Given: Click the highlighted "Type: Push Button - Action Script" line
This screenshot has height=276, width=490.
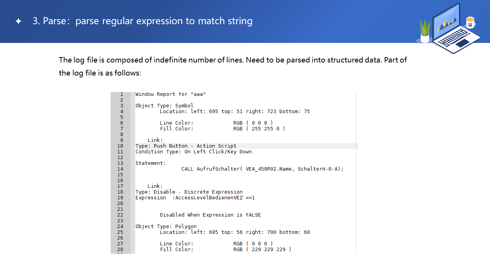Looking at the screenshot, I should tap(186, 146).
